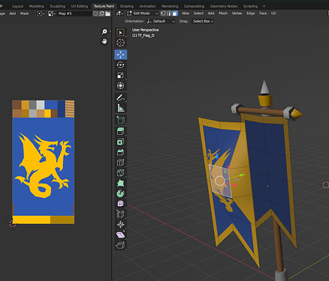
Task: Open the Face menu
Action: 263,13
